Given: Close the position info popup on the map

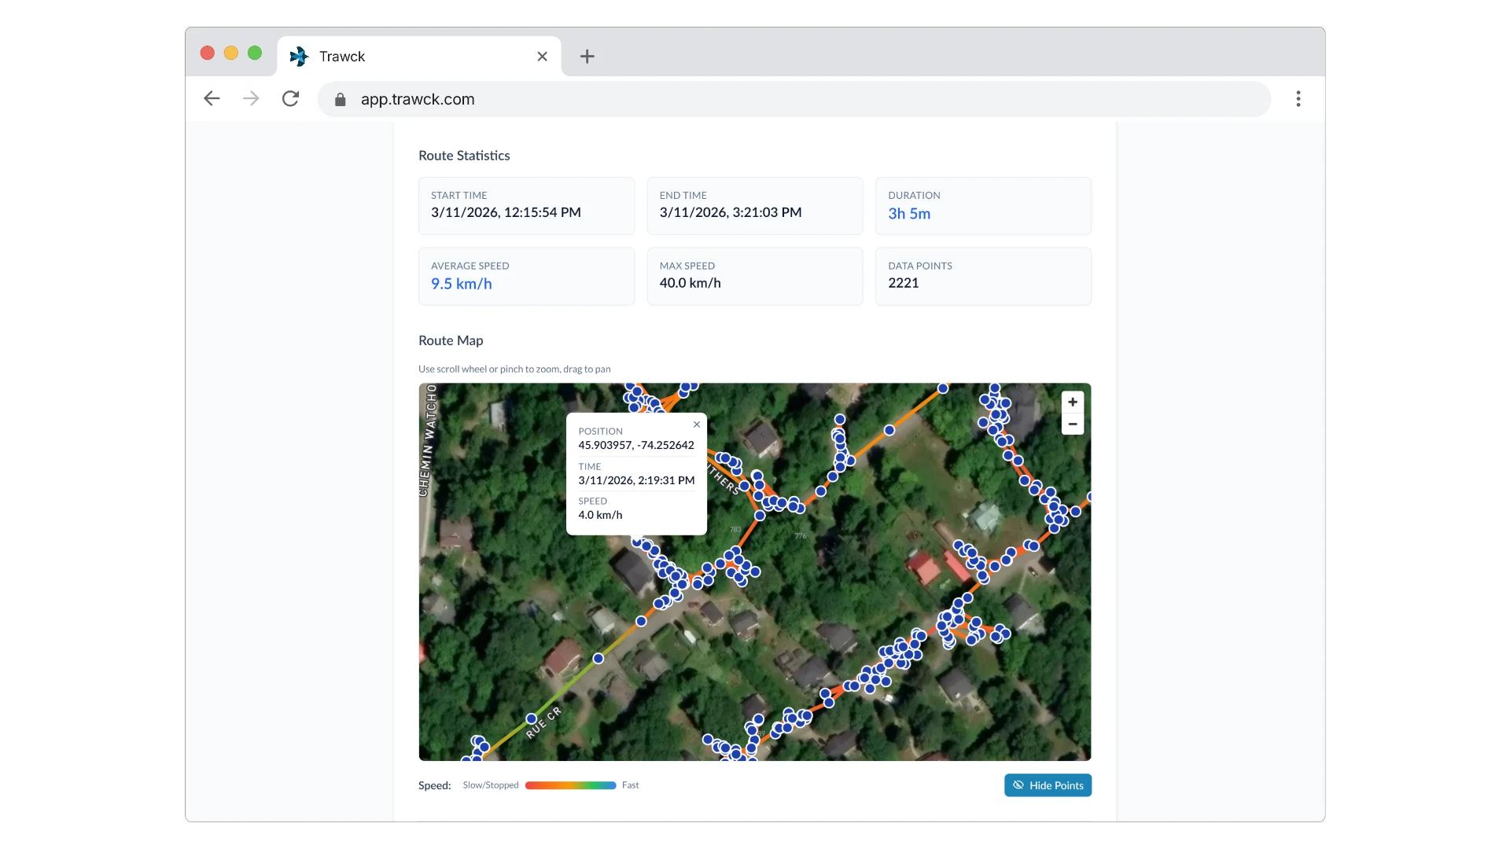Looking at the screenshot, I should [x=696, y=424].
